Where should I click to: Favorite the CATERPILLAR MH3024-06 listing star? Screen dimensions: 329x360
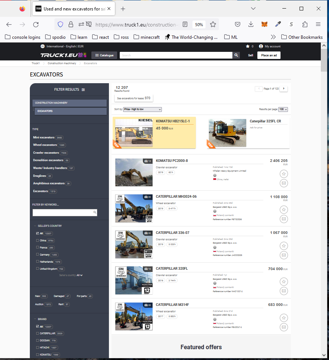click(284, 210)
